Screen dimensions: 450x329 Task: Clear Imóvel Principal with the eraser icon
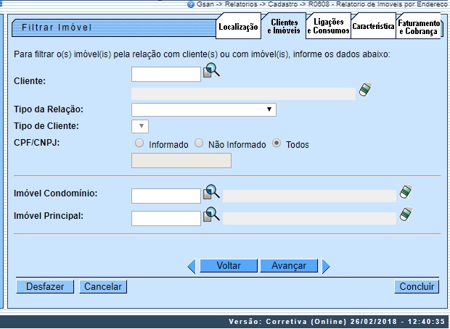pyautogui.click(x=407, y=215)
